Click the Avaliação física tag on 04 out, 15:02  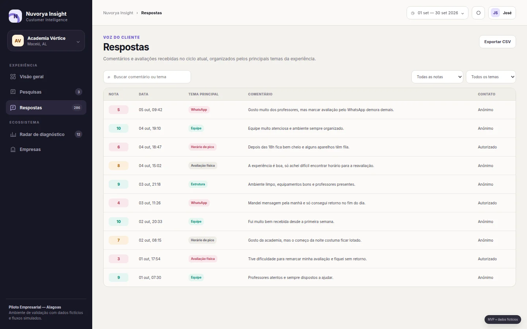(x=203, y=166)
